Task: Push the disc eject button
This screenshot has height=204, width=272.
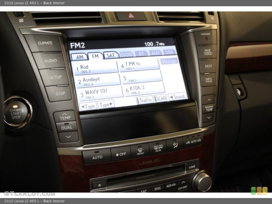Action: [99, 185]
